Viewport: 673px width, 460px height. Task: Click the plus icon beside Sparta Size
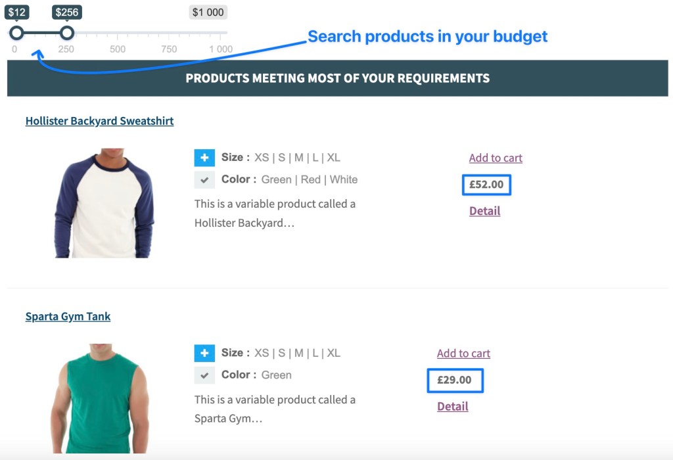(204, 354)
